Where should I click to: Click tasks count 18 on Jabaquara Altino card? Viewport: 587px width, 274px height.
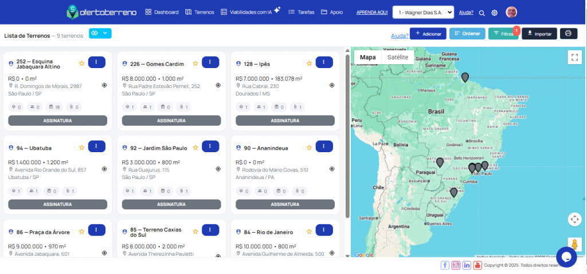coord(54,108)
